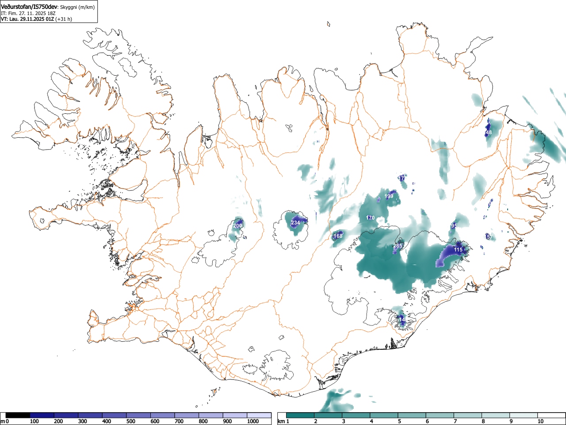The width and height of the screenshot is (566, 425).
Task: Click the '500' tick on meter legend
Action: (x=130, y=421)
